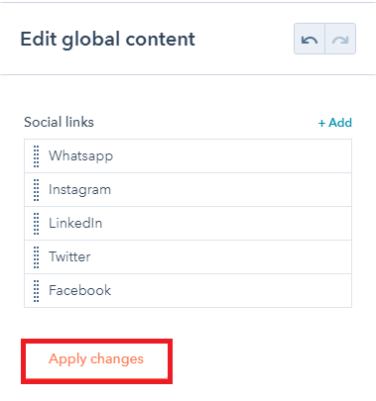Click empty space in the Whatsapp row
The image size is (376, 401).
point(231,155)
